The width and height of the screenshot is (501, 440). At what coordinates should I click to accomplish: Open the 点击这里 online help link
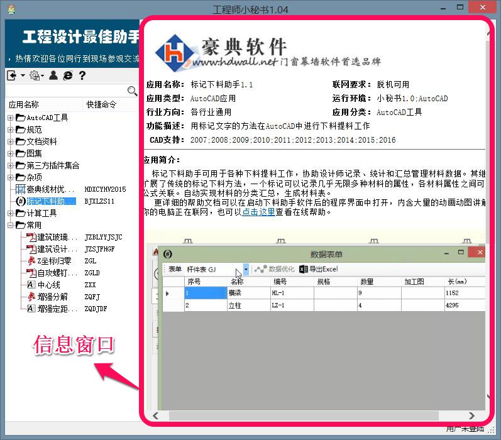258,212
